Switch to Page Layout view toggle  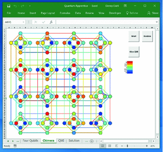(x=109, y=146)
